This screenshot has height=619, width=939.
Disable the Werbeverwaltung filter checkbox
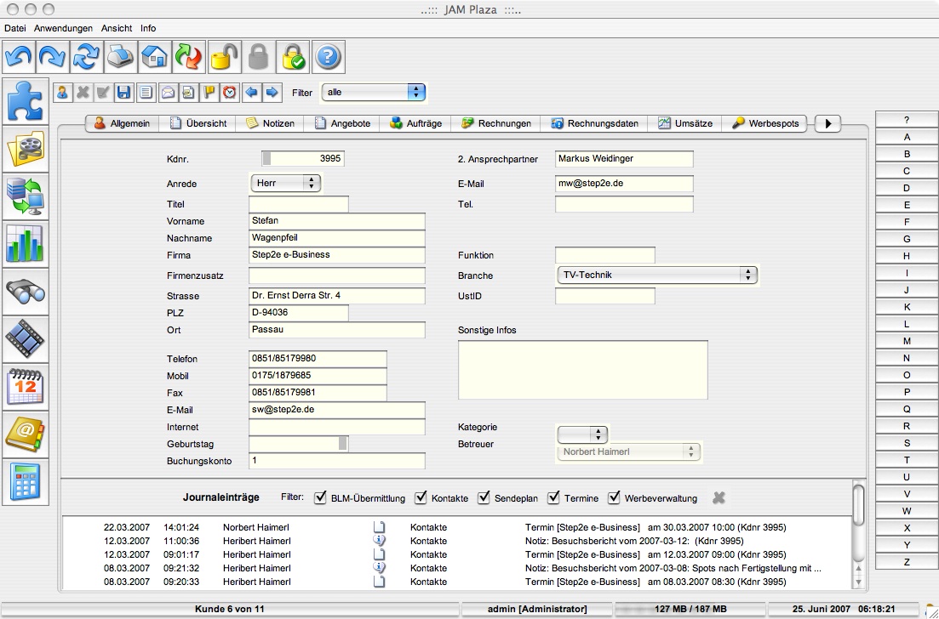(614, 497)
